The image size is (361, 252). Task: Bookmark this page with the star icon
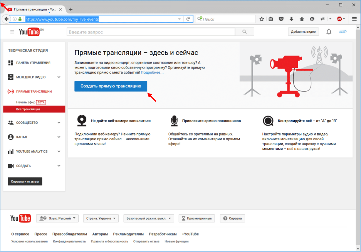coord(262,19)
